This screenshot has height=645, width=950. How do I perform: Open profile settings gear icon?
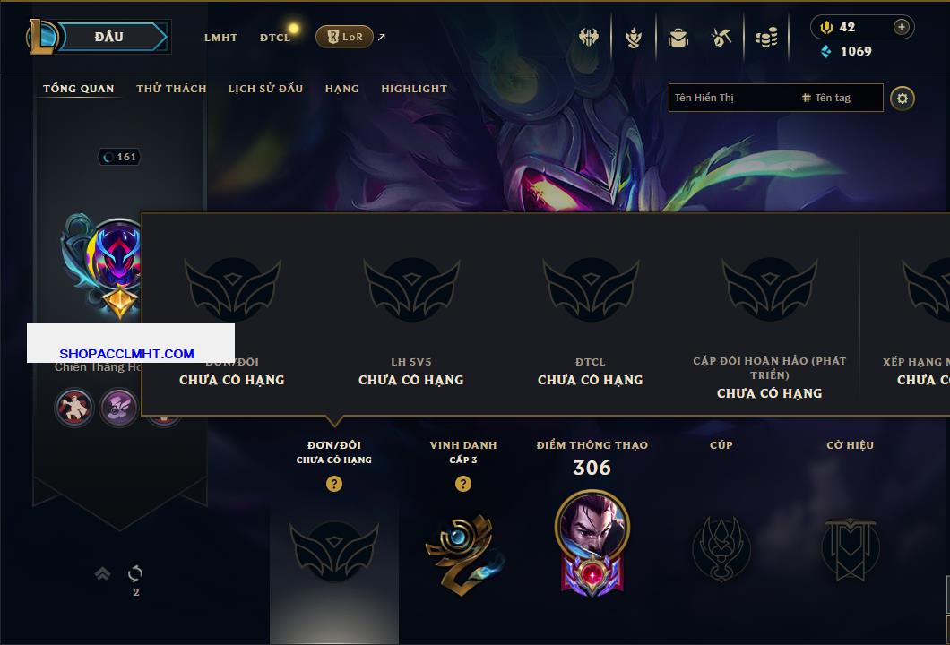coord(902,99)
